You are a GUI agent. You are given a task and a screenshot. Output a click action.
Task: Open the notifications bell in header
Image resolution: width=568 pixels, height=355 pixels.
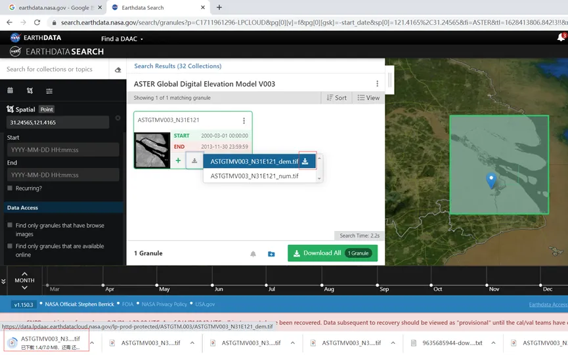coord(561,37)
